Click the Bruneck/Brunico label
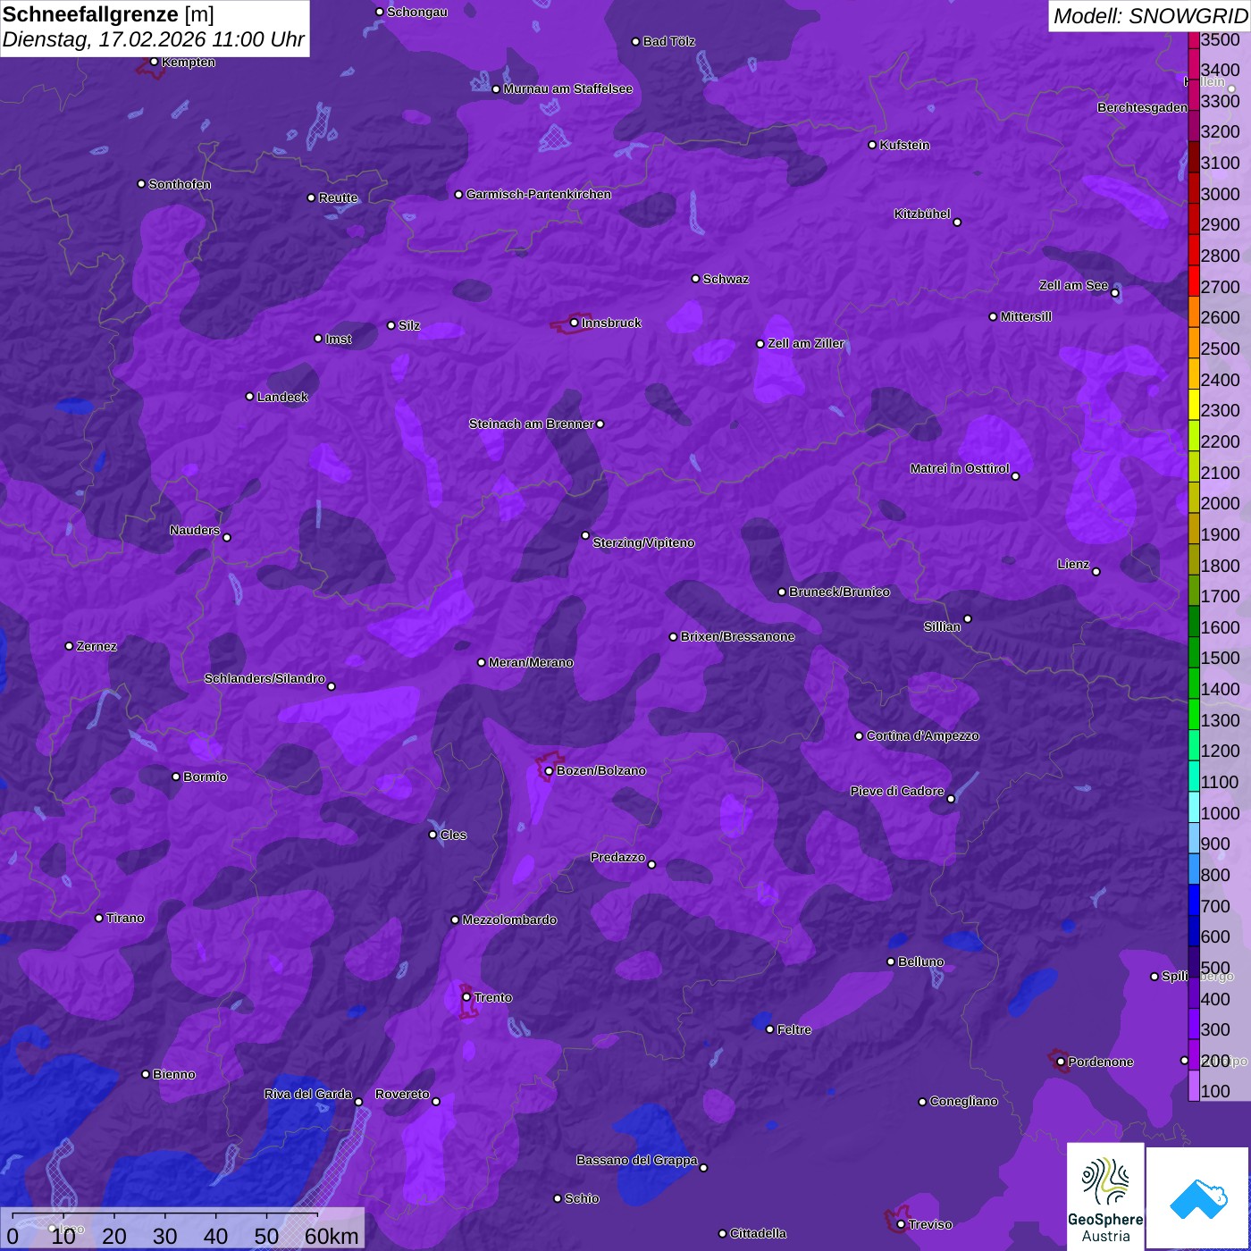 839,592
